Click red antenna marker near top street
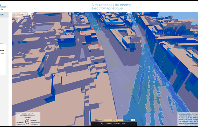This screenshot has width=198, height=127. click(x=92, y=28)
